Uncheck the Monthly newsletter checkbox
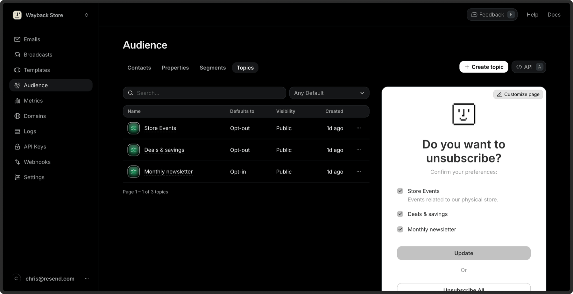This screenshot has height=294, width=573. click(400, 229)
